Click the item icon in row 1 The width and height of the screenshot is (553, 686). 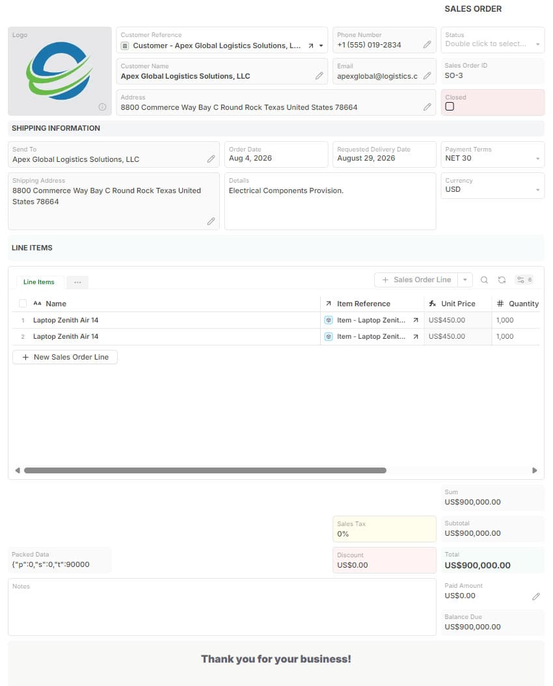point(329,321)
